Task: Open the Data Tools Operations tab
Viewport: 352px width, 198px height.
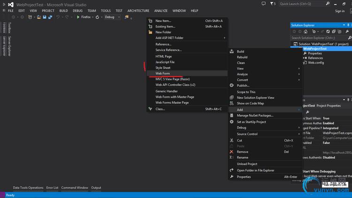Action: click(28, 188)
